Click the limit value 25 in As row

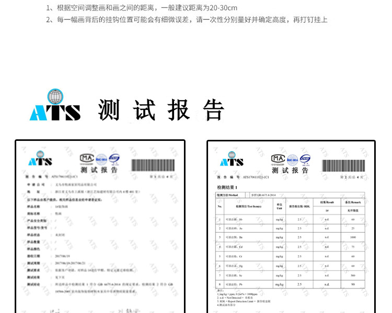tap(353, 228)
